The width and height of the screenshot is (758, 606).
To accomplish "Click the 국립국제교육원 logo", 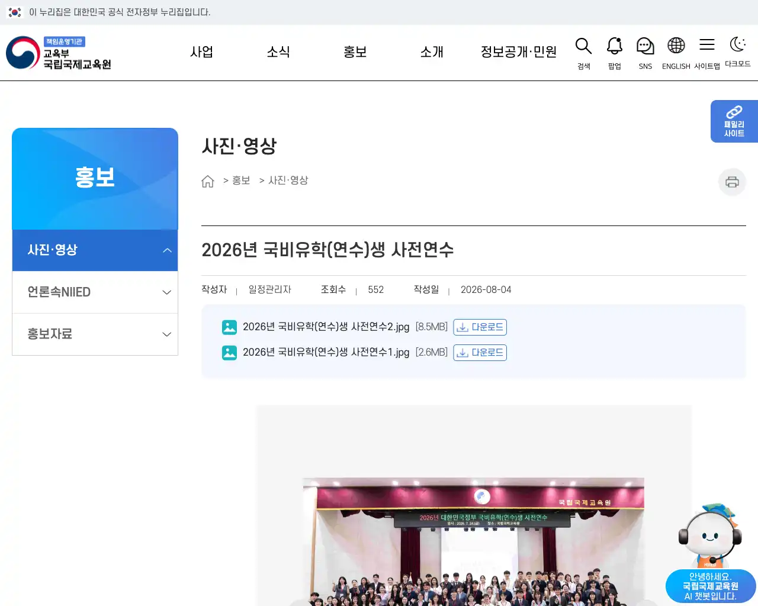I will 59,53.
